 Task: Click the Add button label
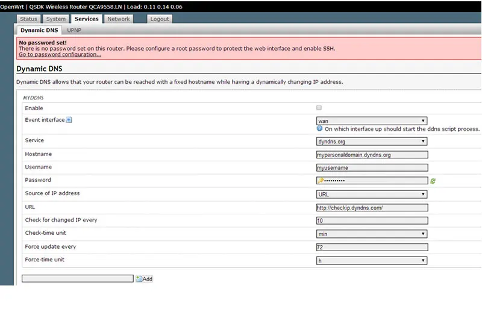pyautogui.click(x=148, y=279)
